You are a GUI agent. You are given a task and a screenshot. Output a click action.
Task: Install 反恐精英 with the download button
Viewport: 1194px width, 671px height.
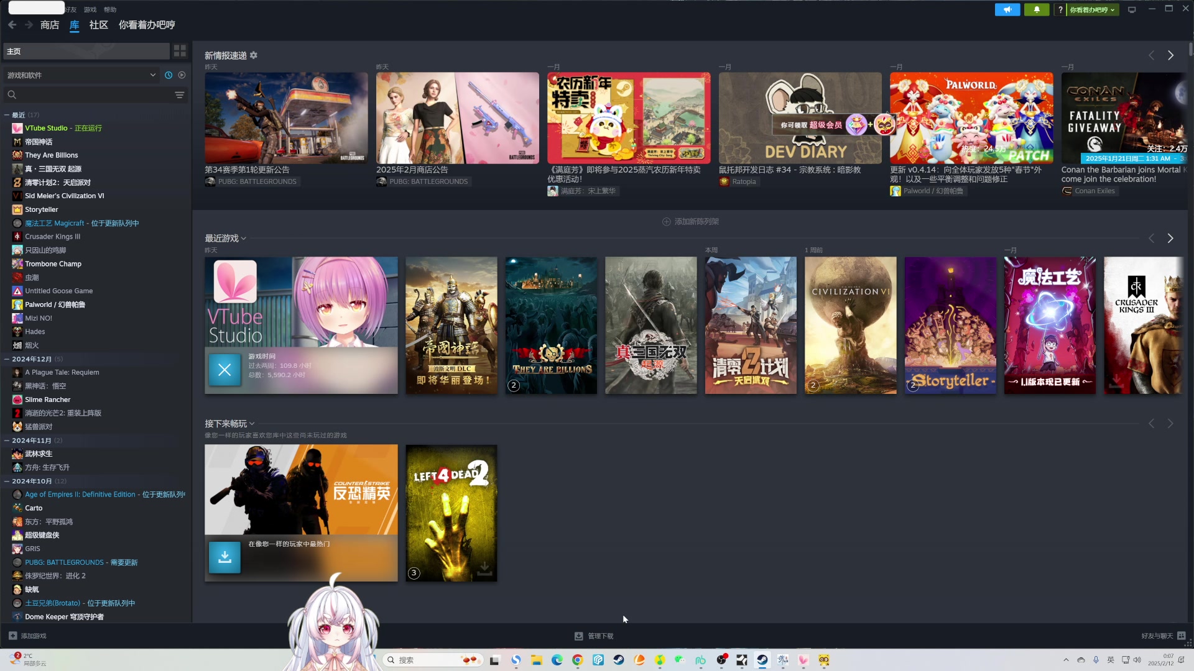click(224, 557)
